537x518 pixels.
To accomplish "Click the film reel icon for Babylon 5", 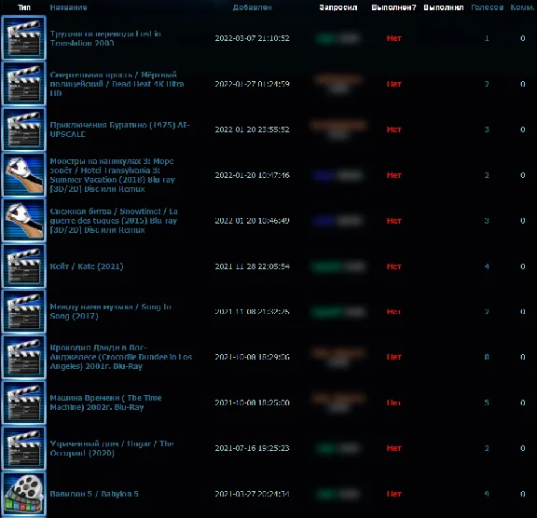I will 23,494.
